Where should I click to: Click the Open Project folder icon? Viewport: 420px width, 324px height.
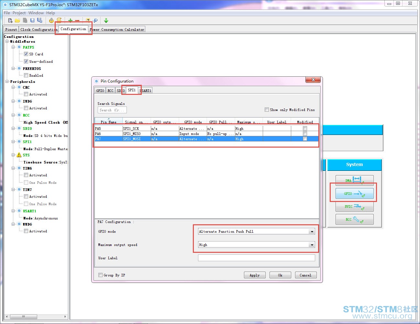pyautogui.click(x=17, y=20)
